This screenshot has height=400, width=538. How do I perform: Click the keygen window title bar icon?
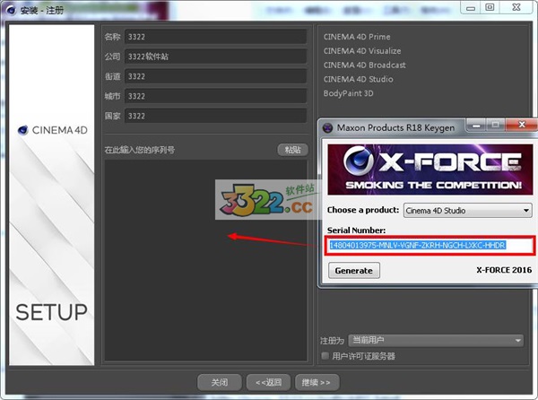pyautogui.click(x=327, y=128)
